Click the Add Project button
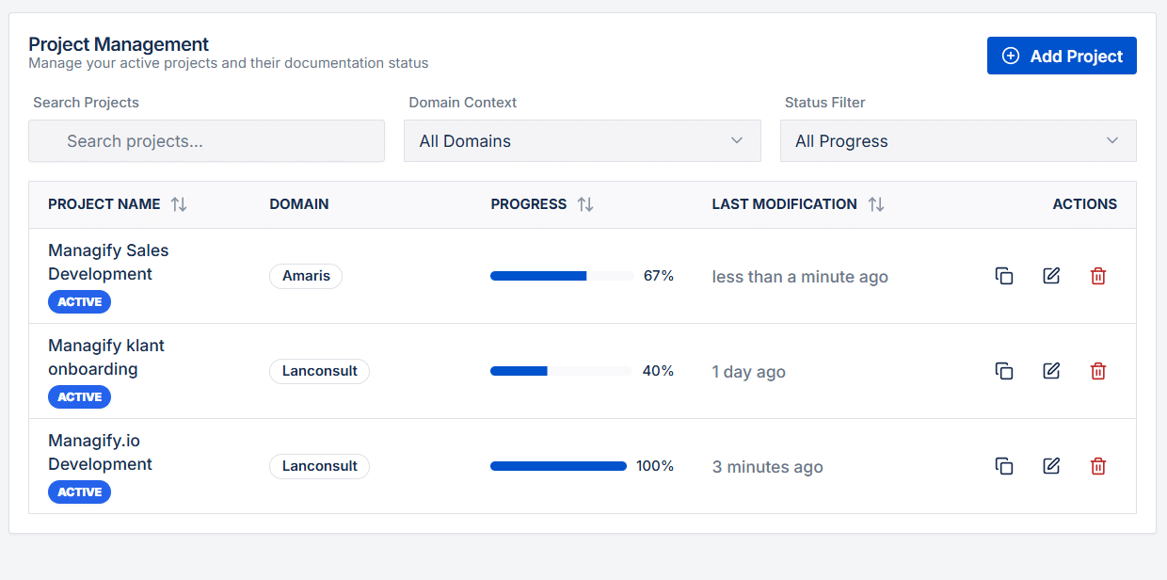1167x580 pixels. (x=1062, y=56)
